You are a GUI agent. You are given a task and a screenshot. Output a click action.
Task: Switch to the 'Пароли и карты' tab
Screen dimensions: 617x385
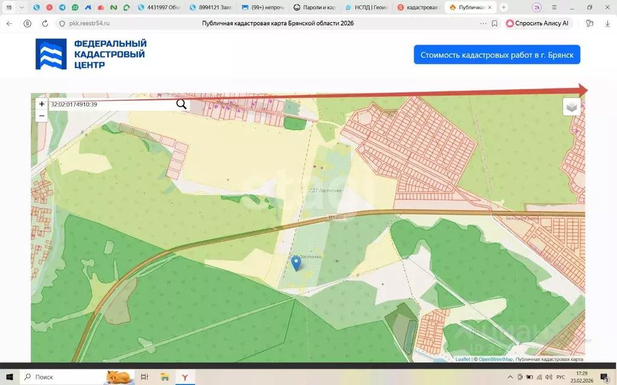point(315,7)
